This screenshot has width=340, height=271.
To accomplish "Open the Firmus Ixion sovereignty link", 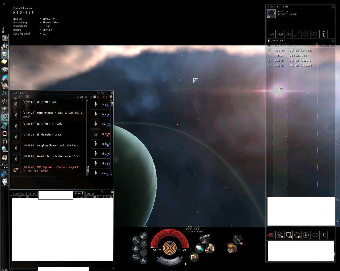I will click(x=51, y=23).
